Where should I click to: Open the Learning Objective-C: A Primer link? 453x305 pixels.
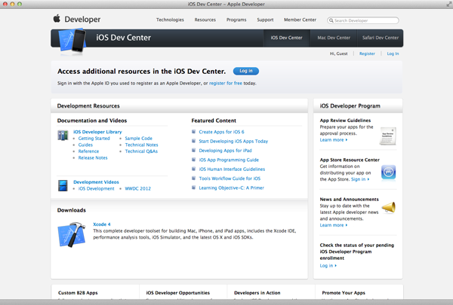click(x=232, y=188)
